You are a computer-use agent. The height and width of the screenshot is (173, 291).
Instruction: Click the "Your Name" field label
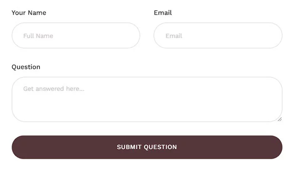pos(29,13)
